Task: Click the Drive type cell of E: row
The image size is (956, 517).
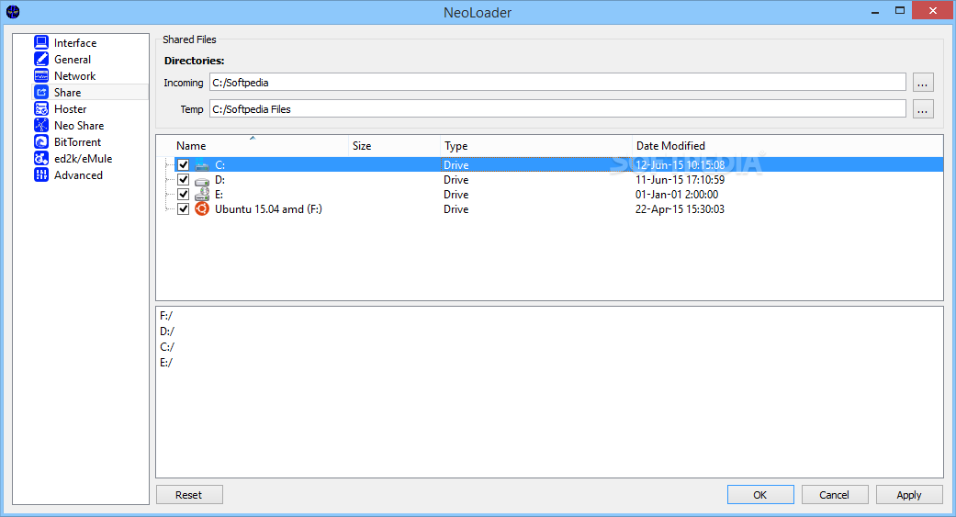Action: coord(456,195)
